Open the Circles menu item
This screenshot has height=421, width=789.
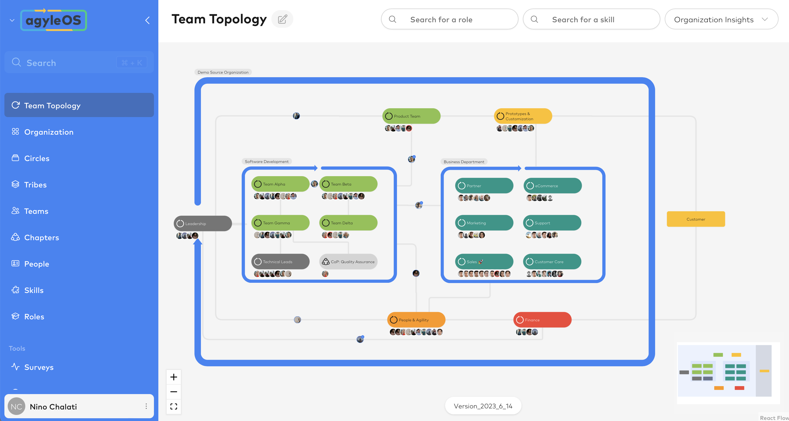[x=37, y=158]
